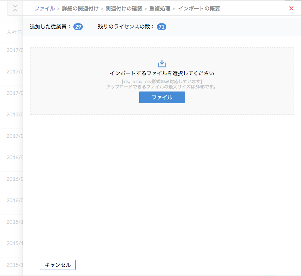
Task: Click the blue 71 remaining-licenses badge
Action: 162,27
